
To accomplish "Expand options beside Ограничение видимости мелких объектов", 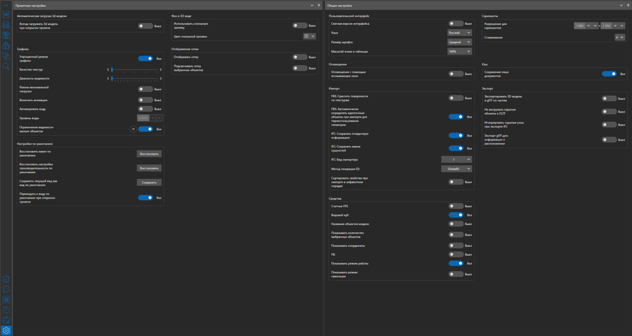I will pos(133,129).
